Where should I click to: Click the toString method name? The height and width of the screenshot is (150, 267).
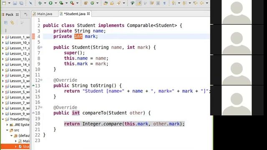(x=101, y=85)
